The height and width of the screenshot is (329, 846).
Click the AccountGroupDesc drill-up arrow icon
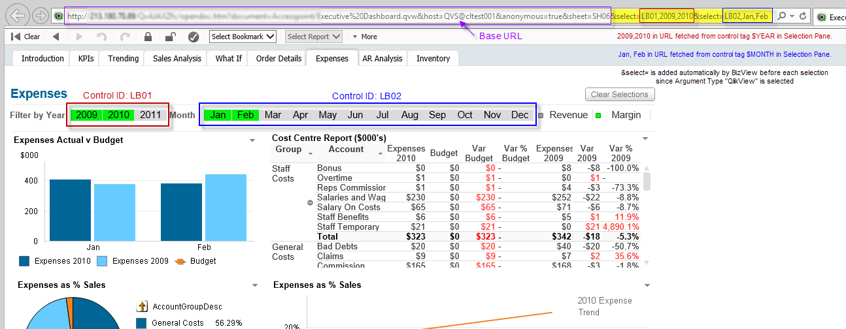pos(142,306)
